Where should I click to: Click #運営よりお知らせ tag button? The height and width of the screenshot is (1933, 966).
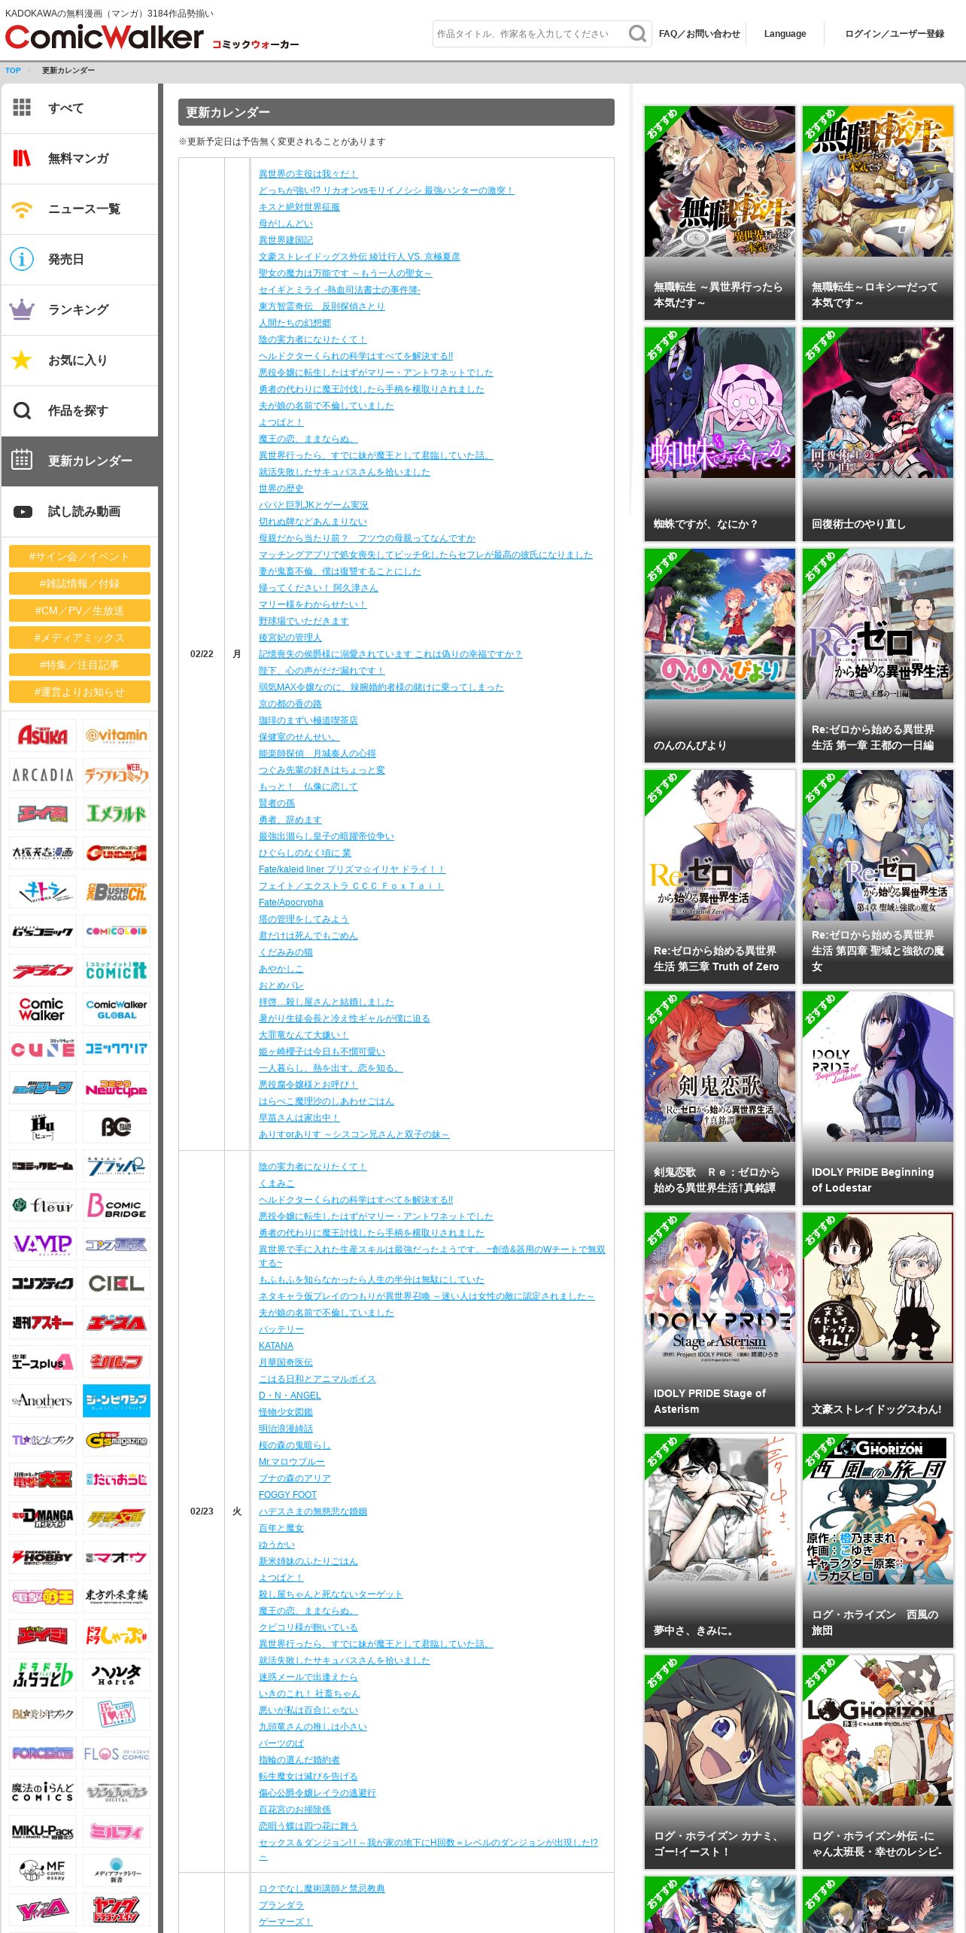(80, 692)
